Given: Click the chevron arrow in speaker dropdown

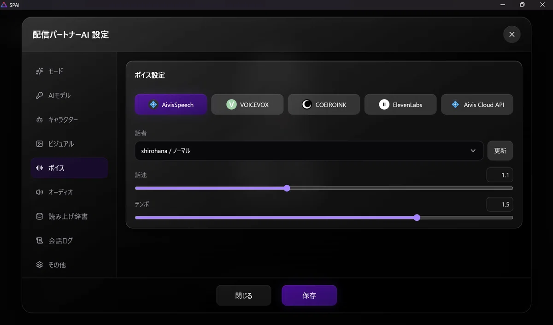Looking at the screenshot, I should click(473, 151).
